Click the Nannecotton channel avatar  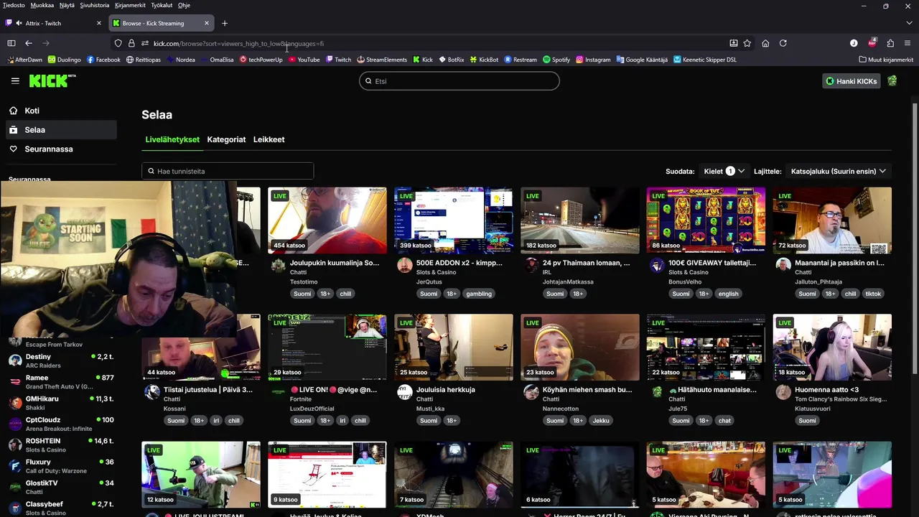tap(531, 391)
